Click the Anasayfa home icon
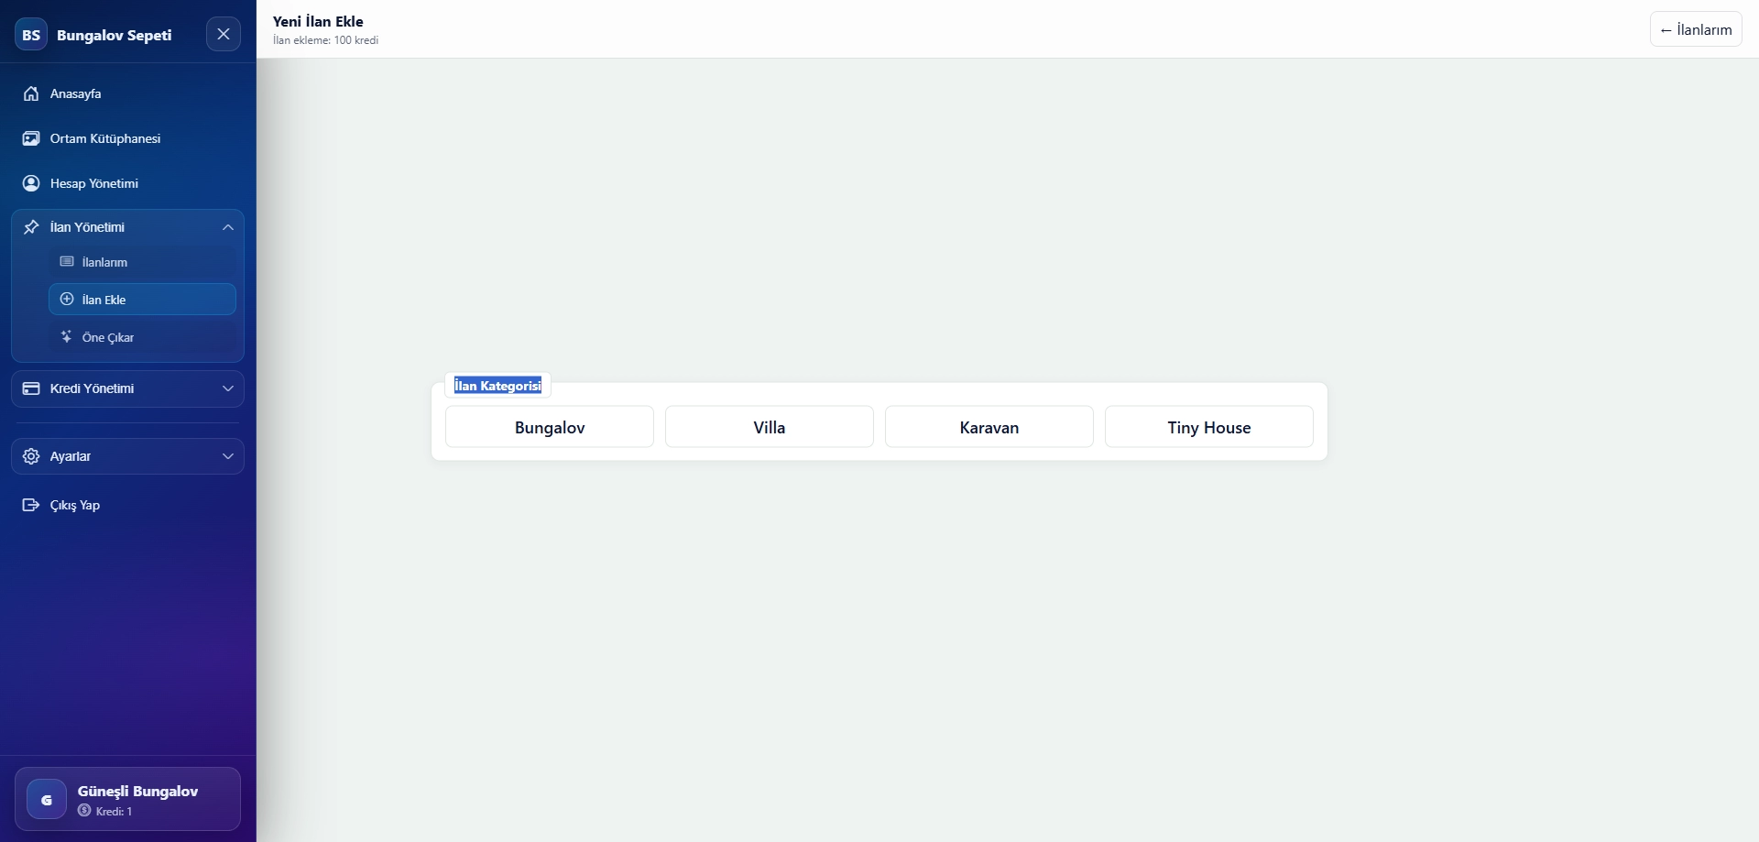Screen dimensions: 1759x842 [x=31, y=93]
